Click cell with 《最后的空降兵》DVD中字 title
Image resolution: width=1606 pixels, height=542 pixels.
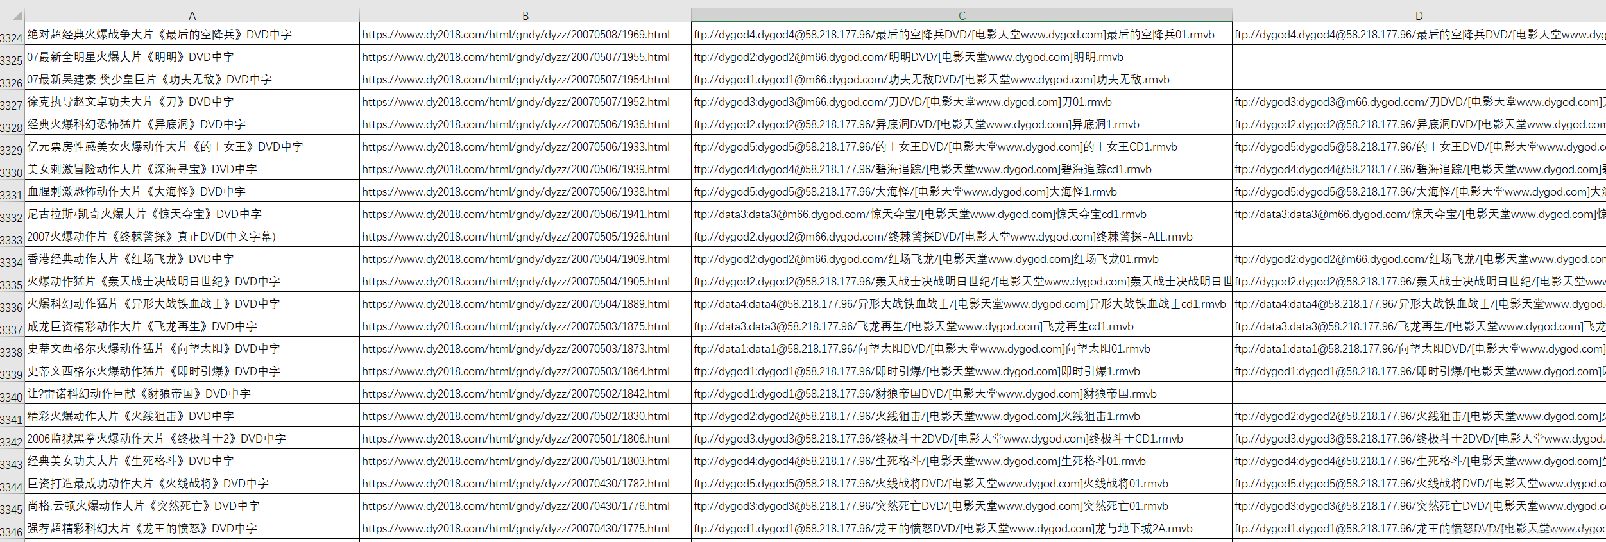(192, 34)
